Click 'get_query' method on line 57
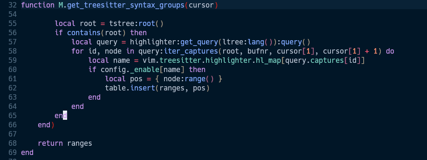The width and height of the screenshot is (427, 160). 199,42
